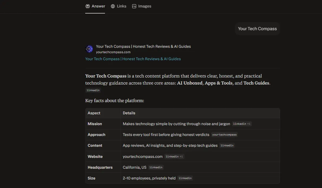Open the source title 'Your Tech Compass | Honest Tech Reviews & AI Guides'
Screen dimensions: 322x188
pyautogui.click(x=143, y=46)
